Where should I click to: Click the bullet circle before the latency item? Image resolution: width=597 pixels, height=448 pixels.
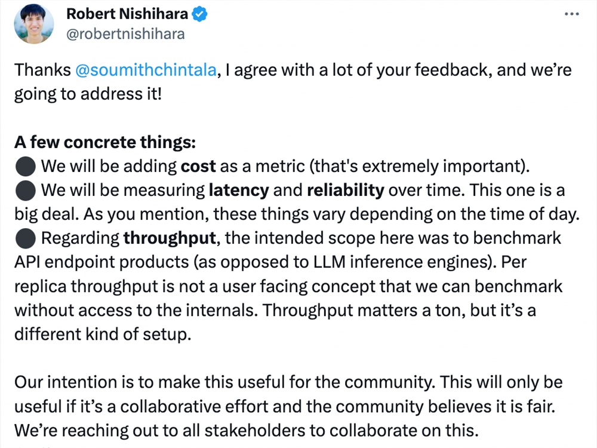pos(26,191)
